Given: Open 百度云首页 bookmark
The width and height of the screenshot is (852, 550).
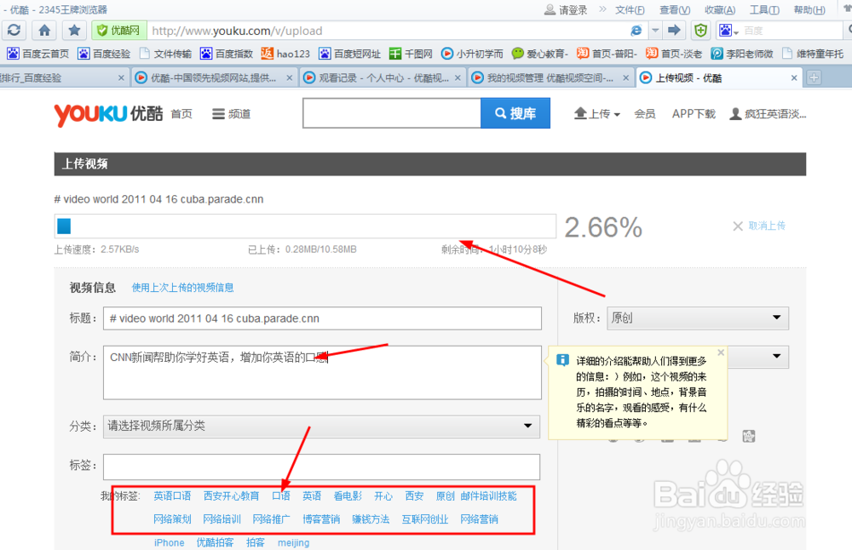Looking at the screenshot, I should tap(38, 53).
